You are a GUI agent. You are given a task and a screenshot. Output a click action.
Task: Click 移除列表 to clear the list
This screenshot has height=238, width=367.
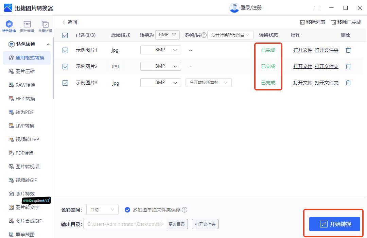[312, 22]
